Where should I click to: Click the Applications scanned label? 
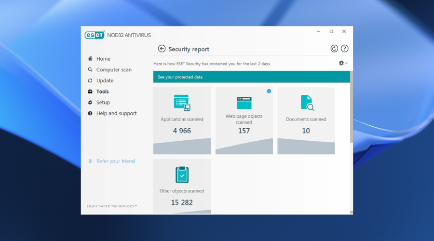[182, 119]
